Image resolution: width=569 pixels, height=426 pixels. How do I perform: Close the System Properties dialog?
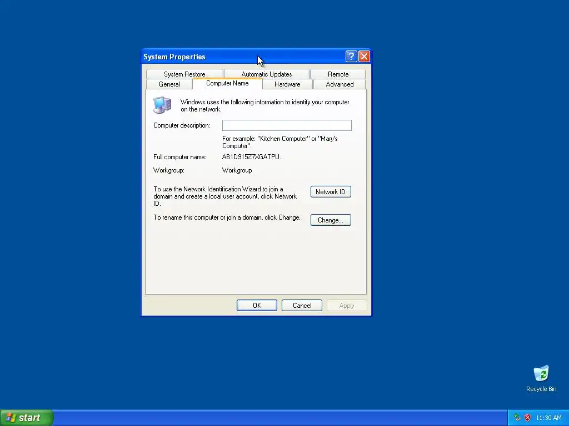point(364,57)
